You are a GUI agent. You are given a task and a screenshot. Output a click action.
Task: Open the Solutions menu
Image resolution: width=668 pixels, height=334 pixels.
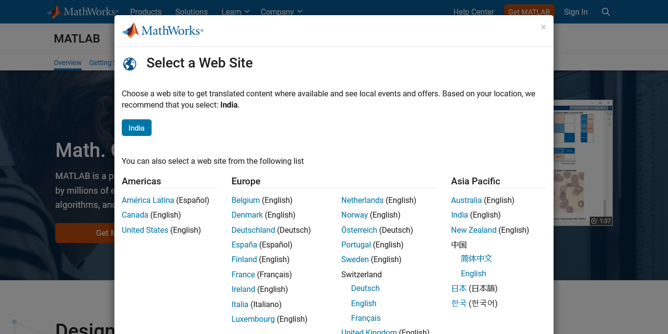191,12
